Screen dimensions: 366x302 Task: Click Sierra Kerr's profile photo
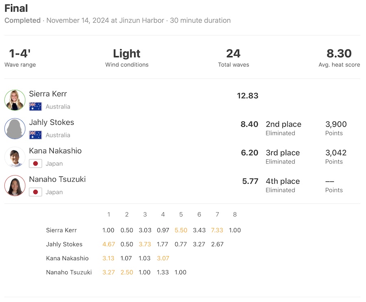tap(15, 100)
